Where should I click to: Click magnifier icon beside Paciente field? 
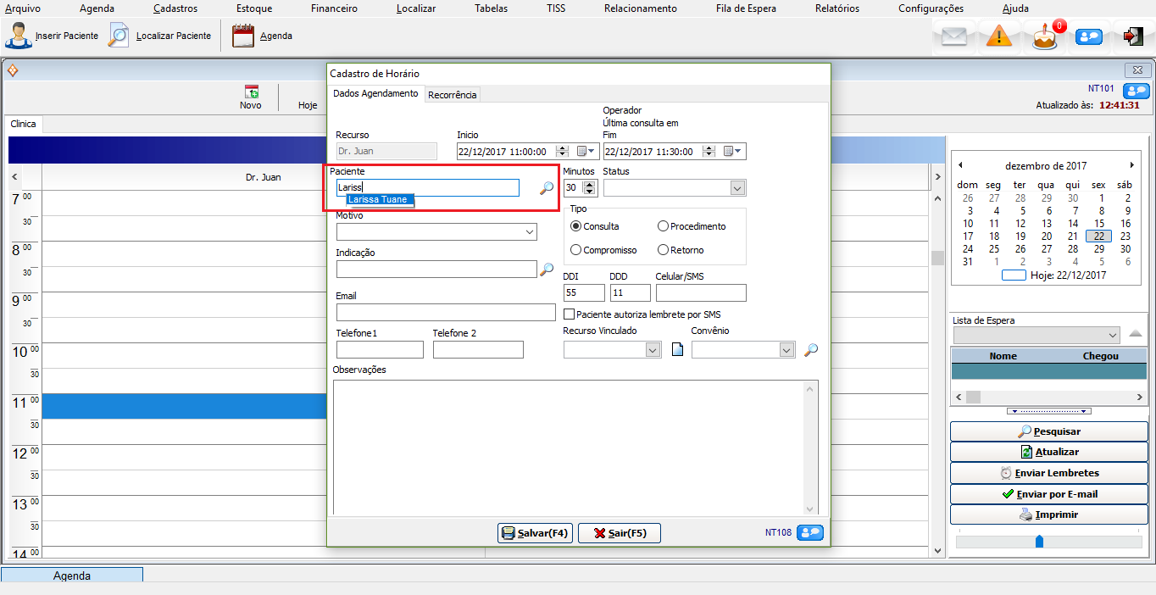(547, 188)
